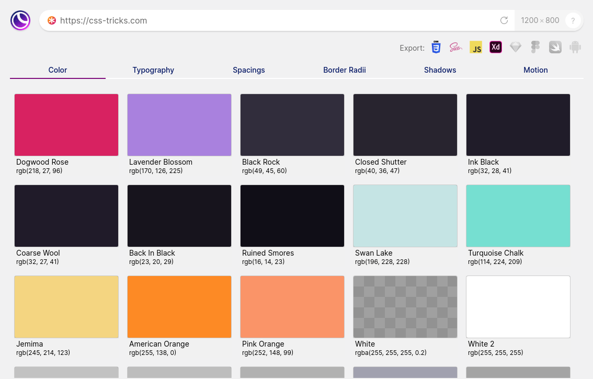Click the 1200 × 800 viewport size
This screenshot has height=379, width=593.
540,20
